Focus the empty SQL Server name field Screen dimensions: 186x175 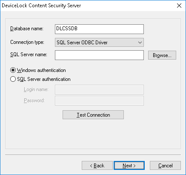point(99,55)
